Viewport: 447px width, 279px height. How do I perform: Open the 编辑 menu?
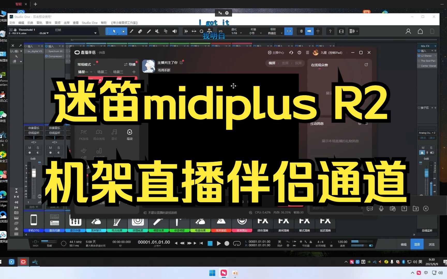[21, 23]
